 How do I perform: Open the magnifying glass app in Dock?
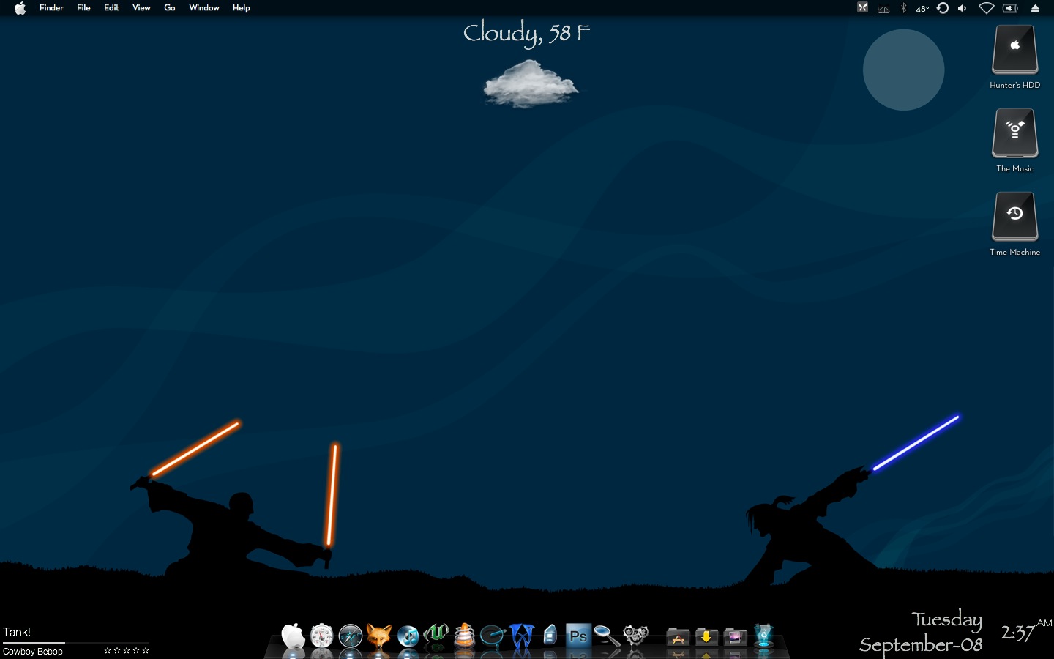click(607, 636)
